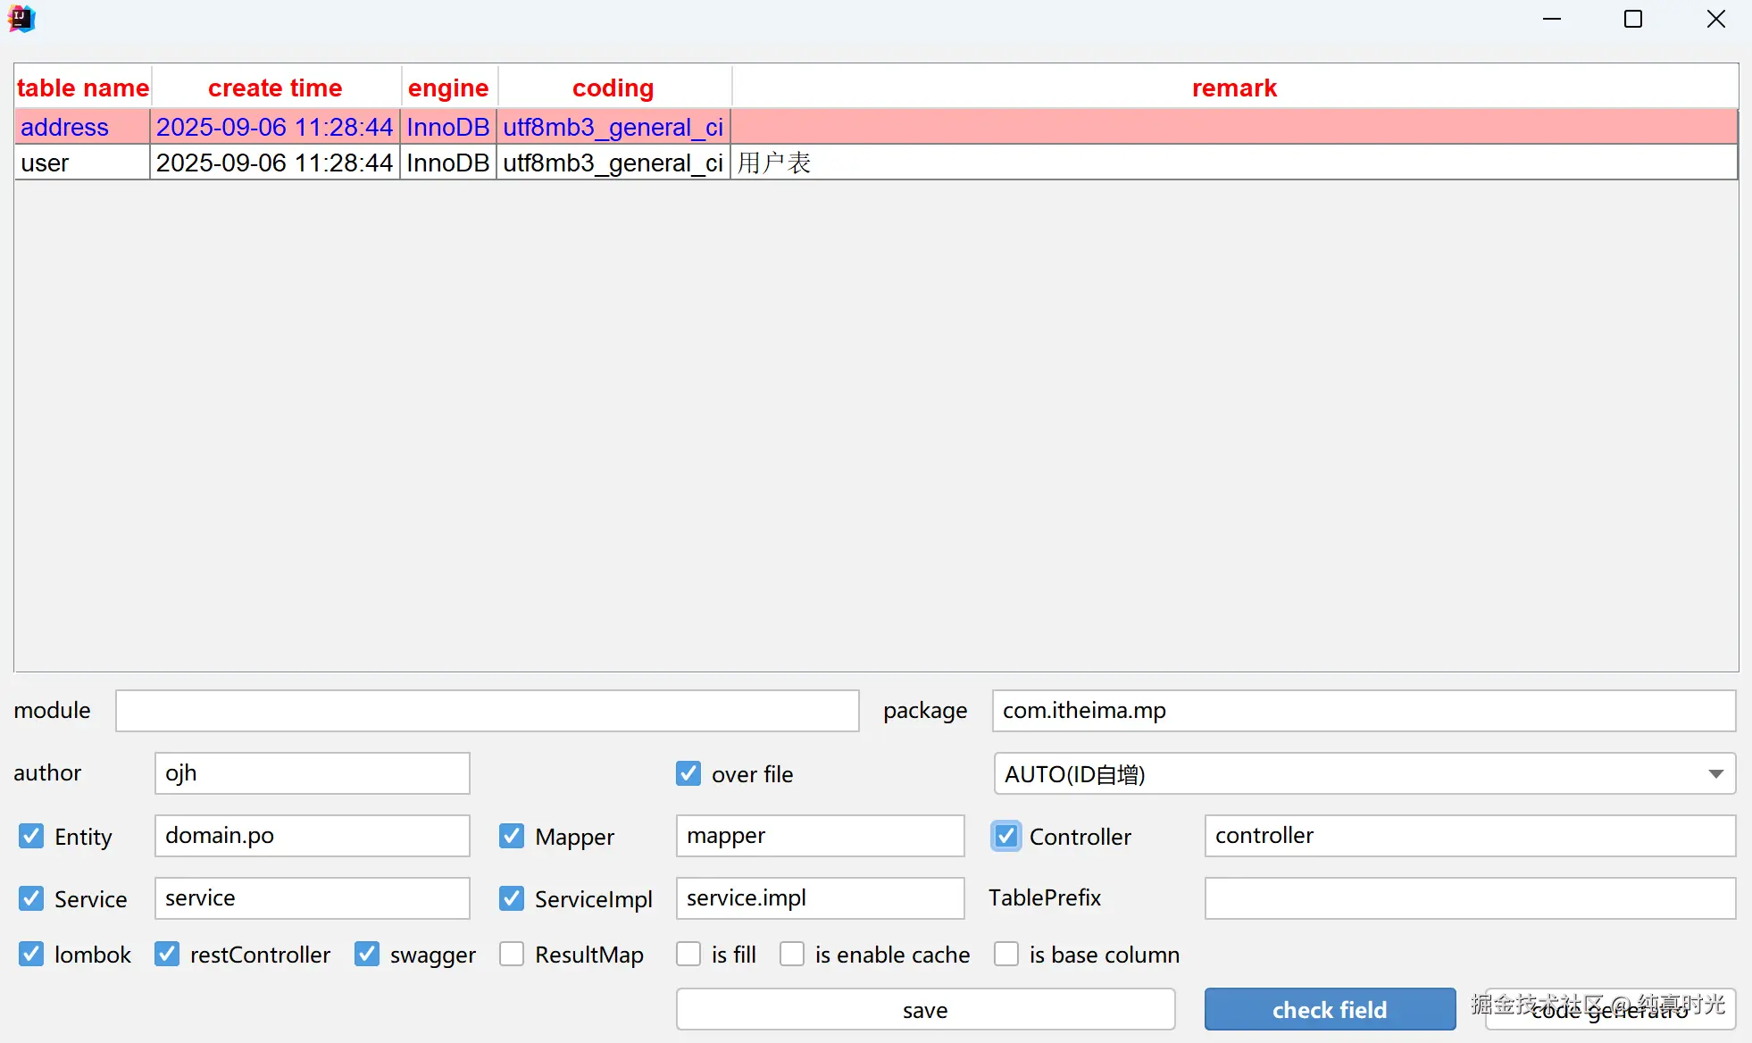1752x1043 pixels.
Task: Click the IntelliJ app icon in title bar
Action: point(21,19)
